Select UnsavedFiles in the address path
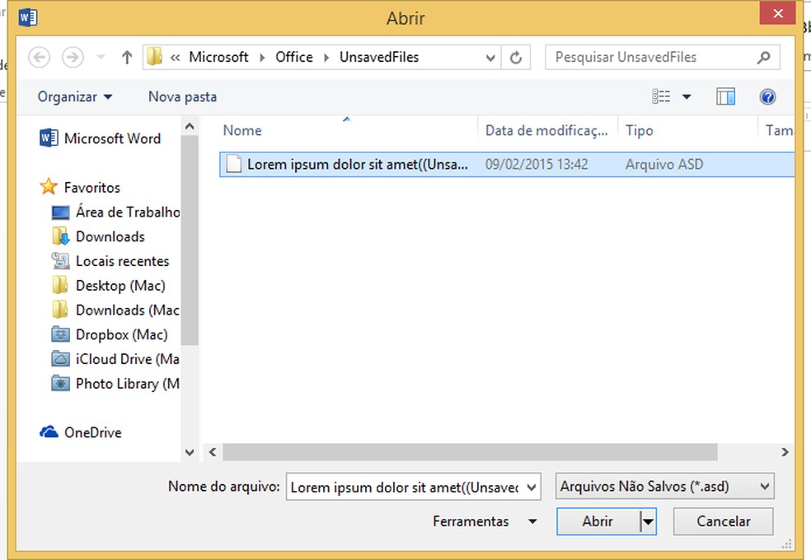This screenshot has width=811, height=560. click(x=379, y=57)
